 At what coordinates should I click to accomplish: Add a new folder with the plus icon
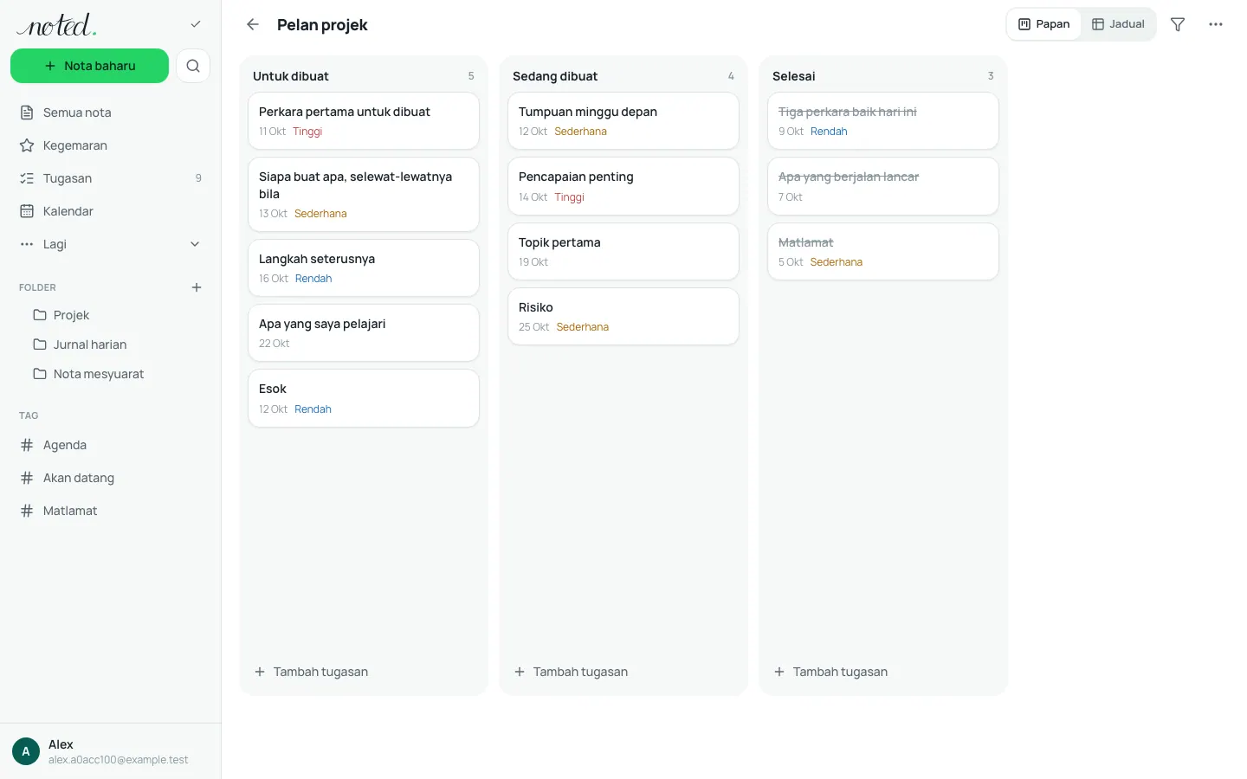(x=197, y=287)
